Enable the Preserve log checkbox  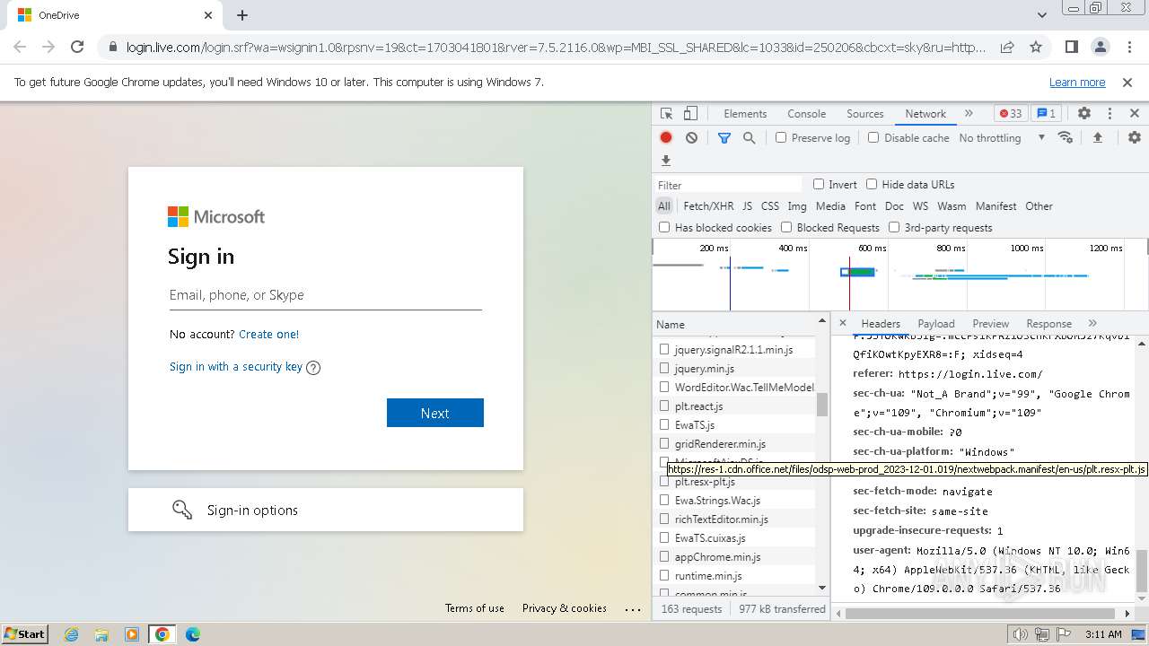click(781, 138)
